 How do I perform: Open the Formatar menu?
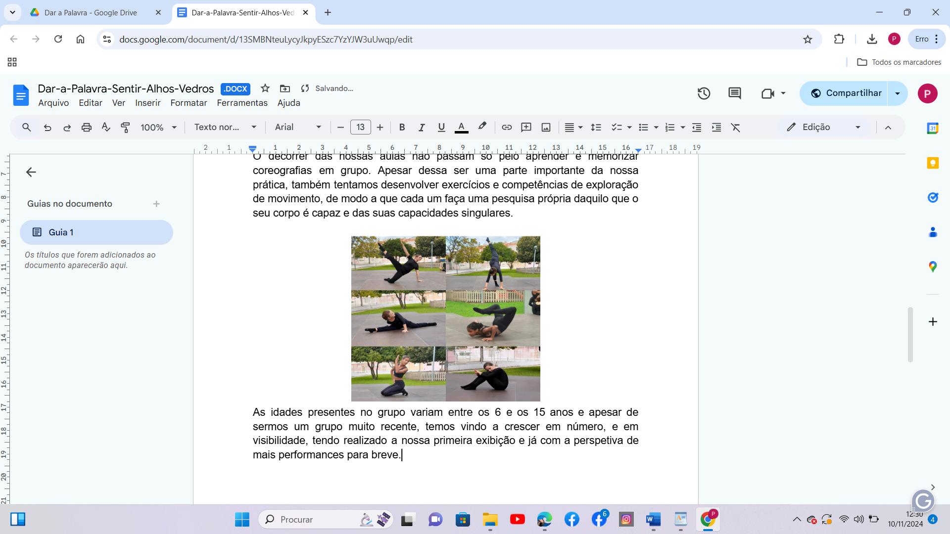click(x=189, y=103)
